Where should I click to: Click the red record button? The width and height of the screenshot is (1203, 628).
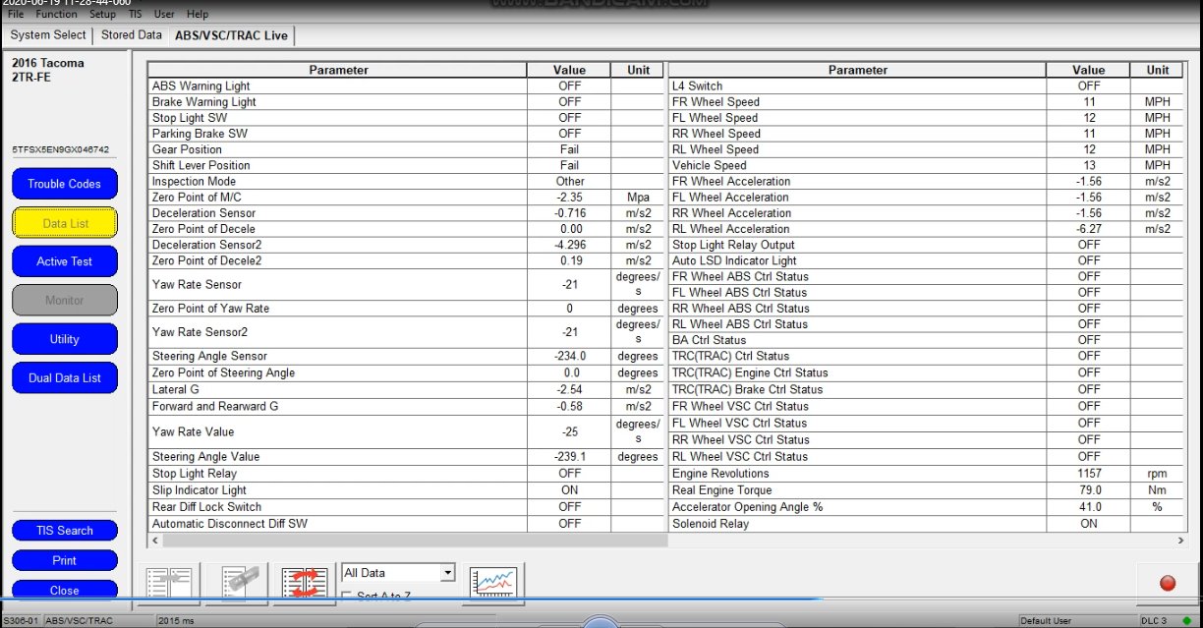click(x=1168, y=583)
